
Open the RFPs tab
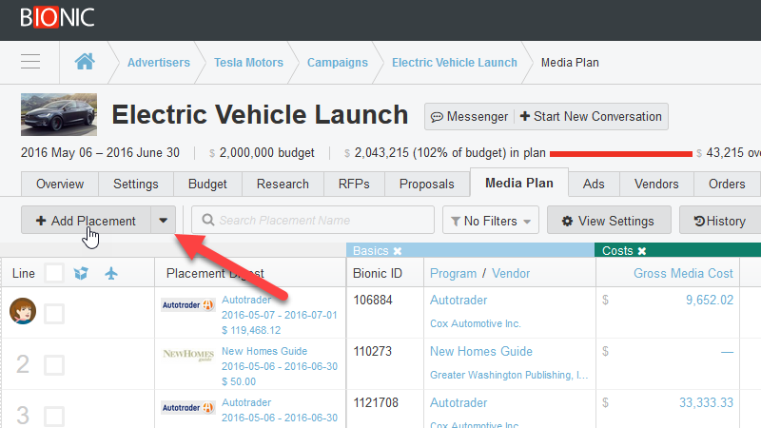tap(354, 184)
